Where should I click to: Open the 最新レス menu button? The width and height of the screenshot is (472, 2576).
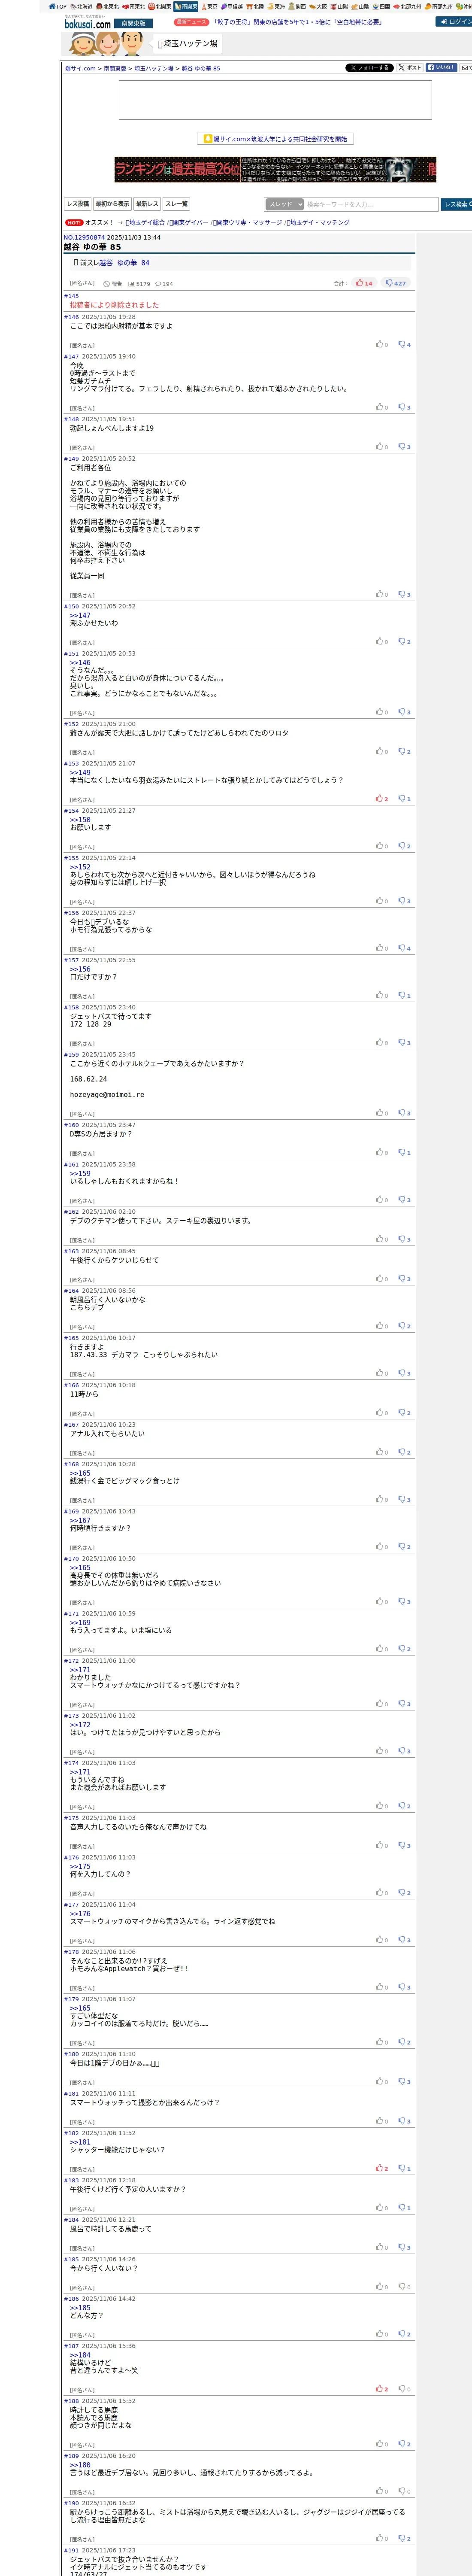[147, 204]
